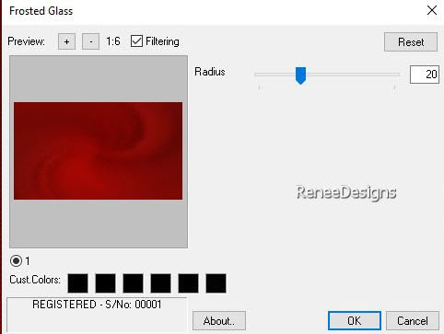Viewport: 444px width, 334px height.
Task: Pick the sixth custom color swatch
Action: coord(216,283)
